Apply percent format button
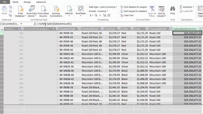 pyautogui.click(x=96, y=16)
